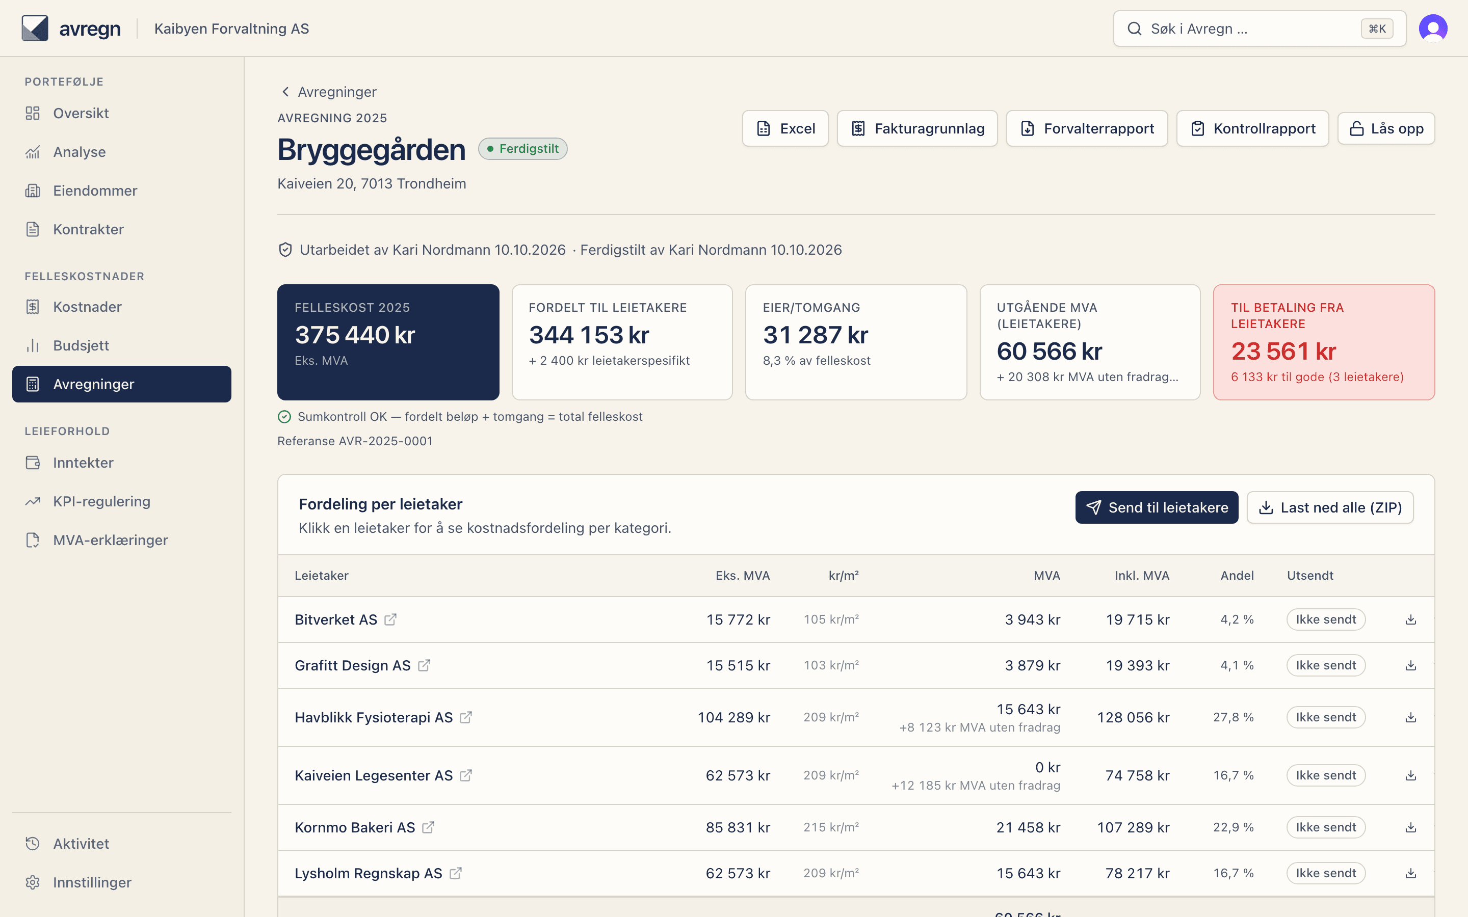Click the Fakturagrunnlag button

tap(917, 128)
